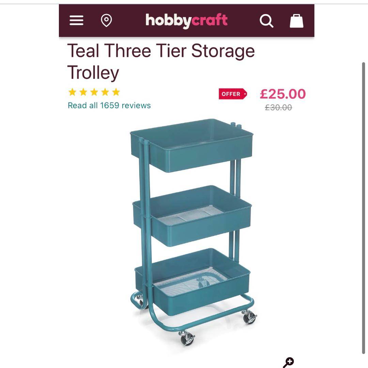This screenshot has height=368, width=368.
Task: Click the third yellow rating star
Action: 94,92
